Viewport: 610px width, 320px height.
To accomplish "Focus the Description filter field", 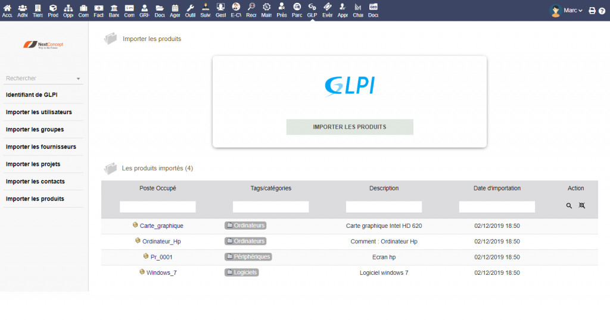I will (x=384, y=206).
